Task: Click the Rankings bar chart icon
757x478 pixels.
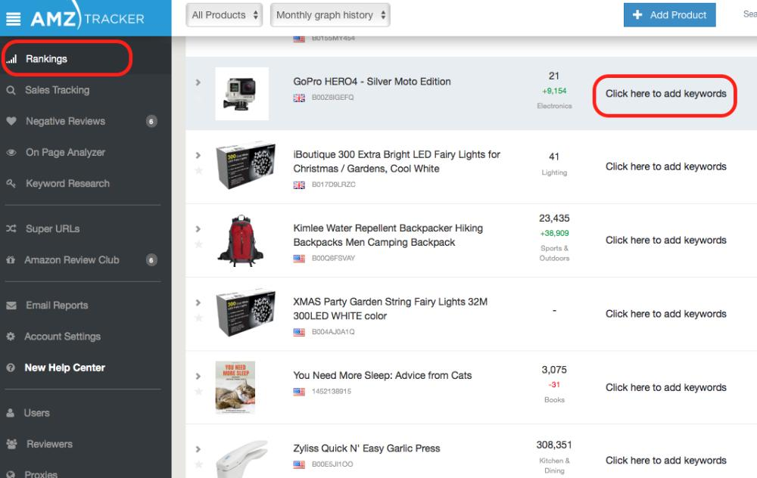Action: point(11,59)
